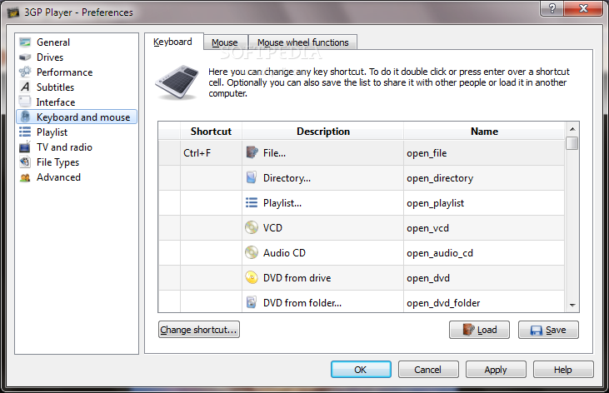Image resolution: width=609 pixels, height=393 pixels.
Task: Click the Name column header
Action: pos(484,132)
